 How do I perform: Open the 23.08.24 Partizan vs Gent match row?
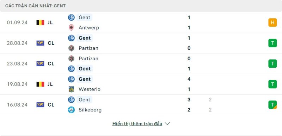pyautogui.click(x=141, y=64)
